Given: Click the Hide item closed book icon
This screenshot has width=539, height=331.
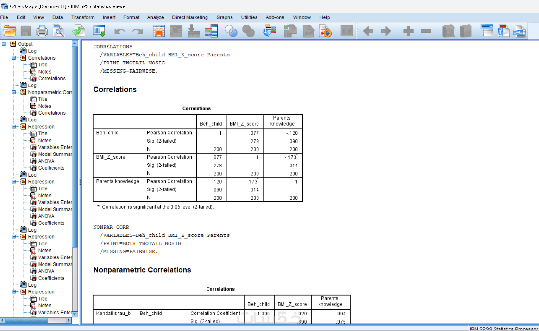Looking at the screenshot, I should tap(466, 31).
